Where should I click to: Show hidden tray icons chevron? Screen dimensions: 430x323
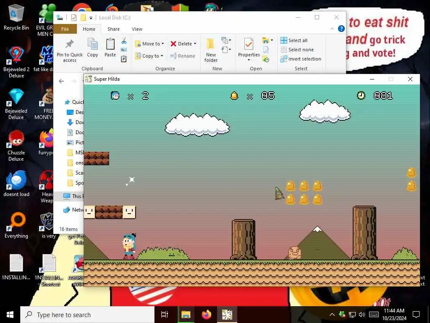332,315
